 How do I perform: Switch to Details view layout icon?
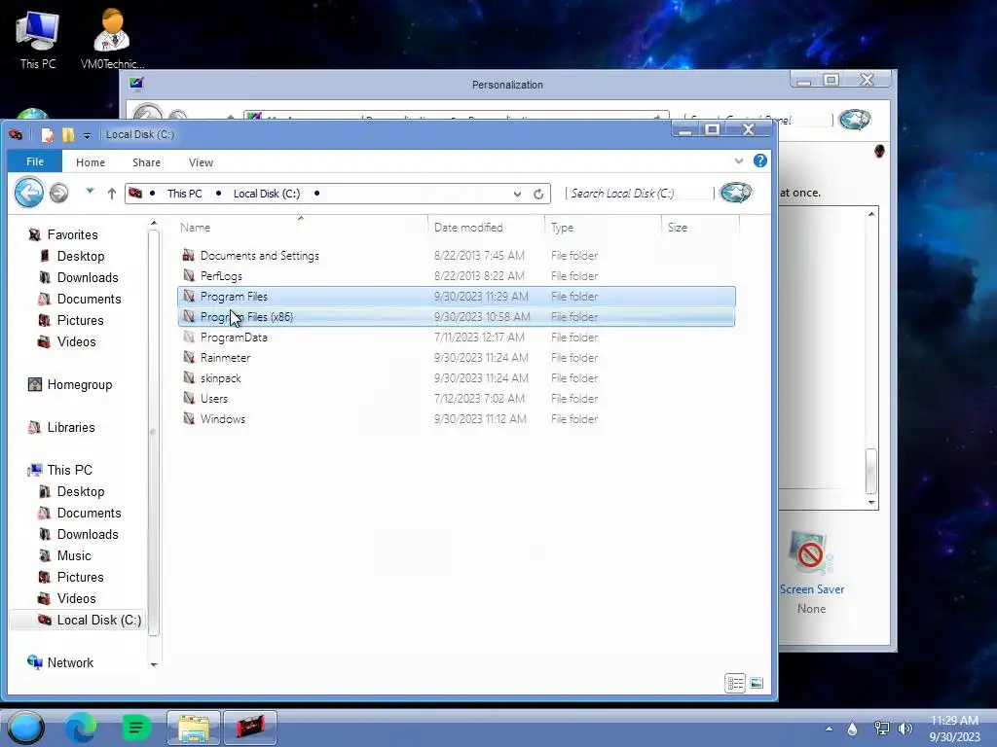(x=735, y=683)
